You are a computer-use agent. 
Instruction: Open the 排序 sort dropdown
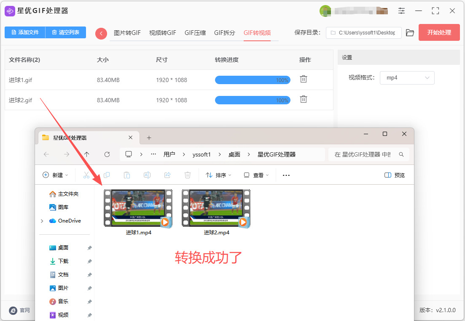pyautogui.click(x=218, y=175)
